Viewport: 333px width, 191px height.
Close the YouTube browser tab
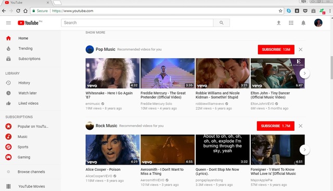click(47, 3)
